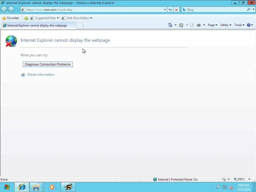
Task: Click 'What you can try:' text
Action: (x=34, y=55)
